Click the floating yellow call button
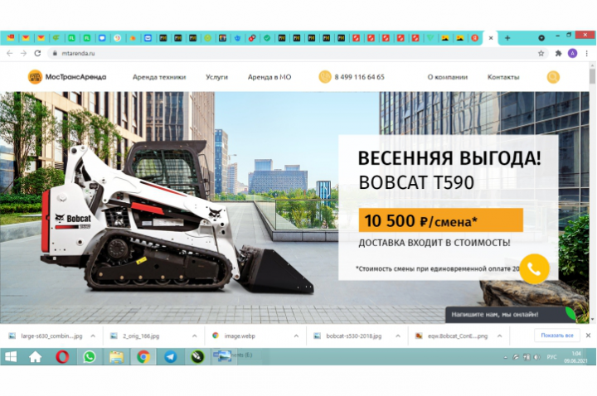 point(534,269)
